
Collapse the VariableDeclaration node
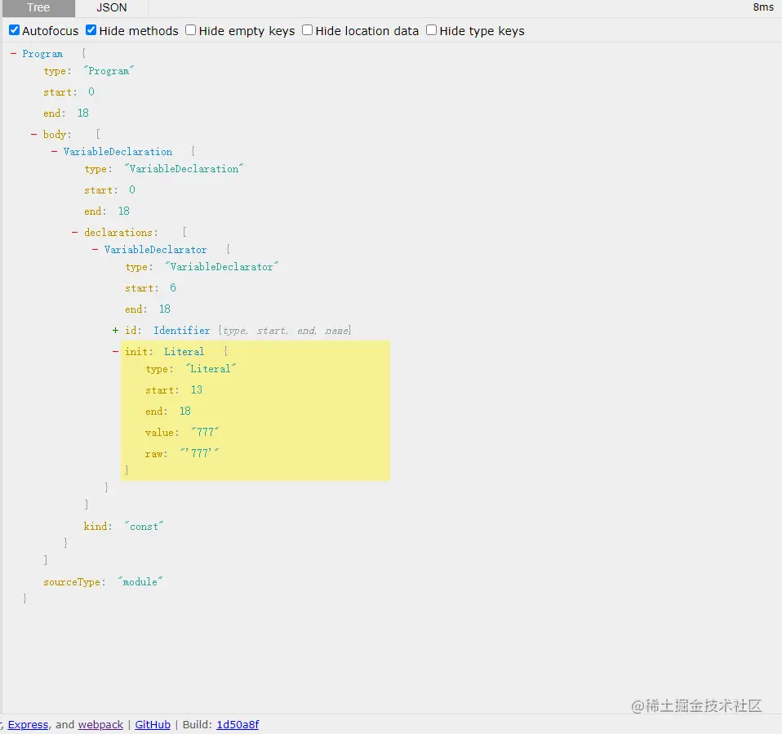pos(55,151)
